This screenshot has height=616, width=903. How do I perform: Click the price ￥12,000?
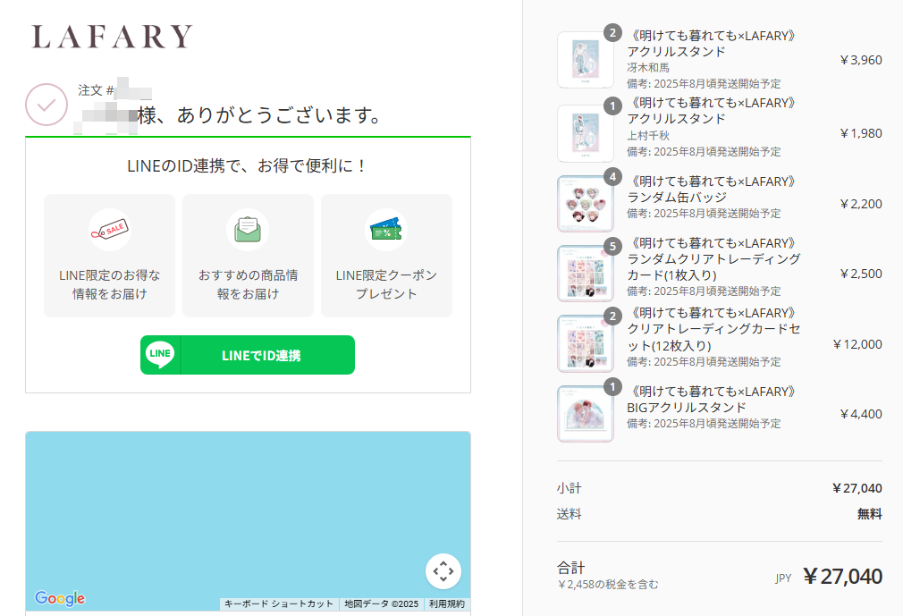(x=857, y=344)
